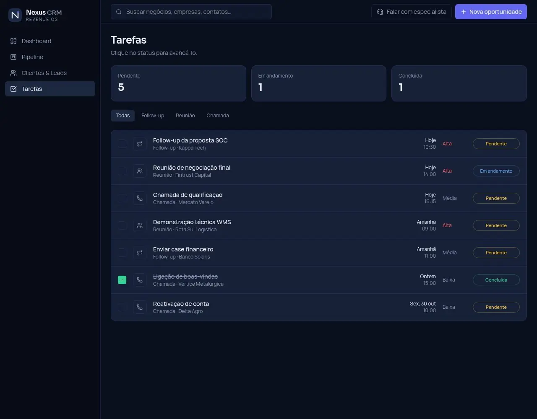This screenshot has height=419, width=537.
Task: Click the Chamada · Delta Agro subtitle
Action: click(x=178, y=311)
